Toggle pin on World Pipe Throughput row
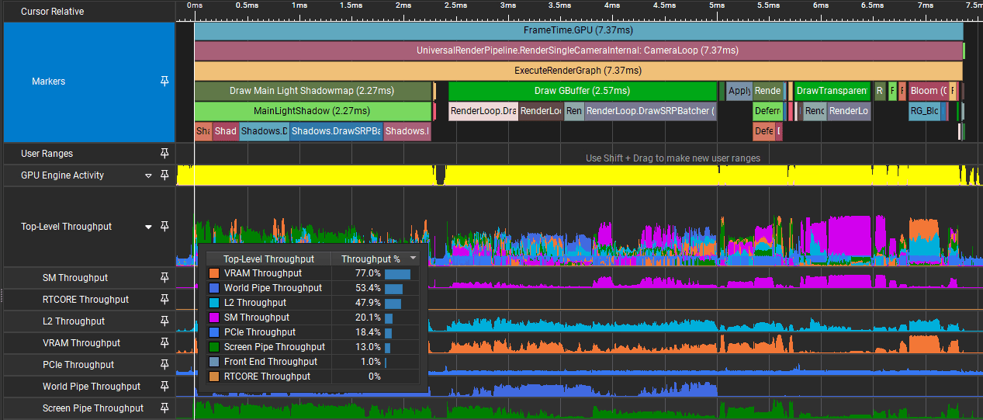 164,387
